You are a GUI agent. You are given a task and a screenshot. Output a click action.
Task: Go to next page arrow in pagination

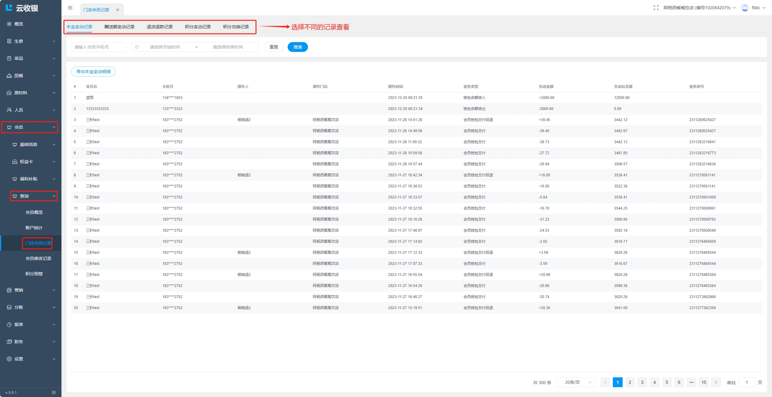716,382
